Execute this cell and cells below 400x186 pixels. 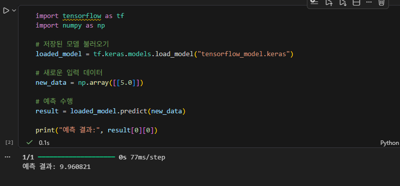click(342, 3)
